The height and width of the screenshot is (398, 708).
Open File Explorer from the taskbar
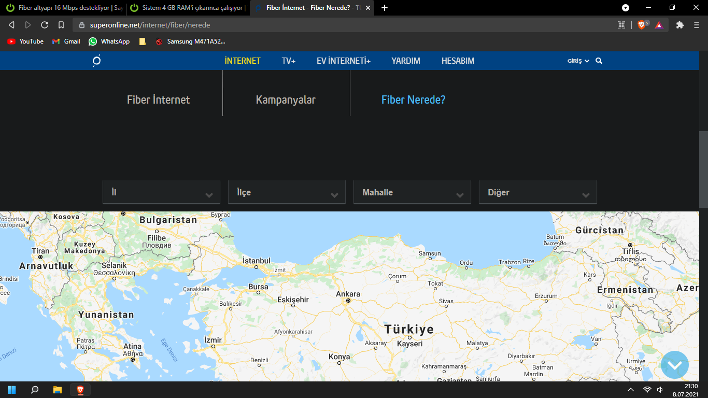(x=58, y=390)
